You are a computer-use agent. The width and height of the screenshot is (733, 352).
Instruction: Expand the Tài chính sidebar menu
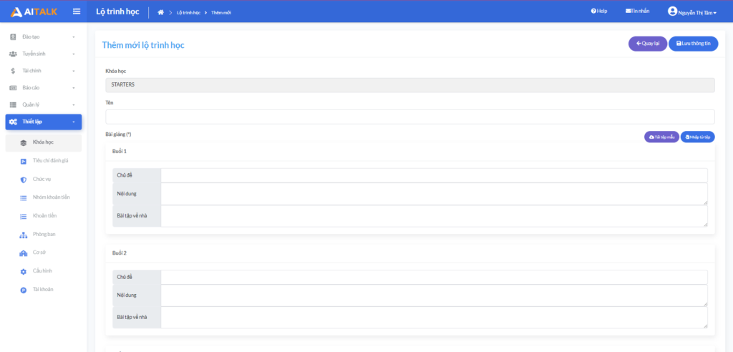click(x=43, y=71)
